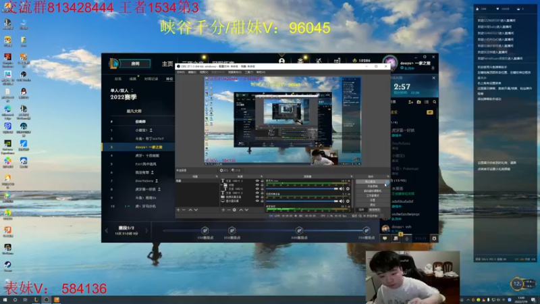Collapse 分组 group in OBS sources
The height and width of the screenshot is (304, 540).
point(221,184)
